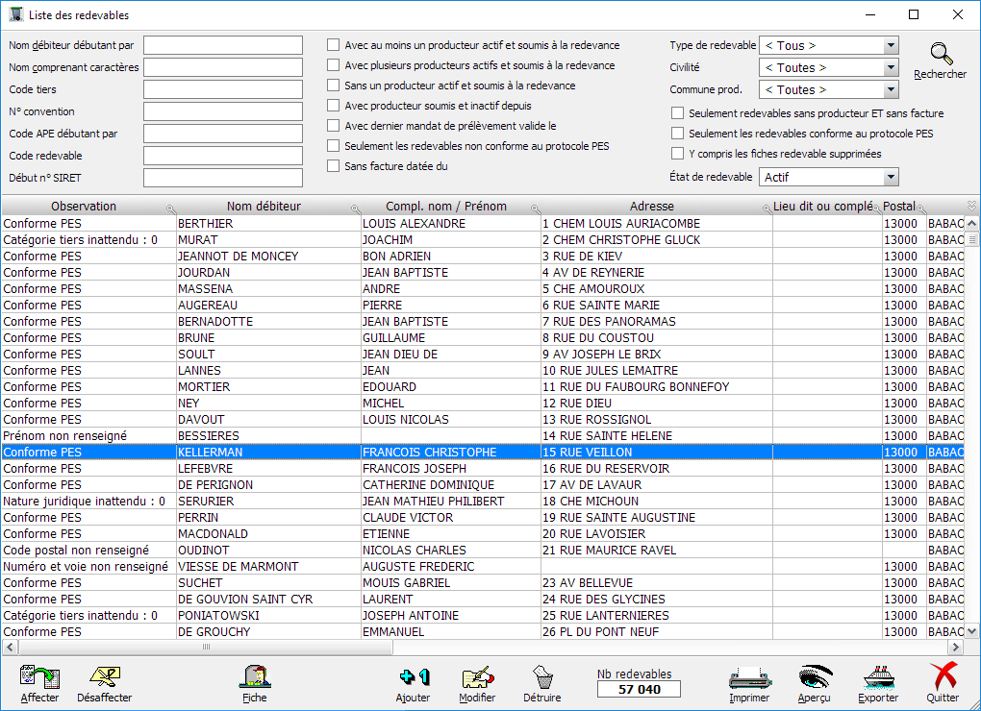Screen dimensions: 981x711
Task: Click the Ajouter plus icon
Action: coord(414,677)
